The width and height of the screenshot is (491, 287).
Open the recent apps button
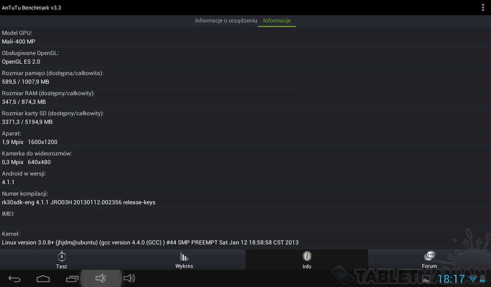pyautogui.click(x=72, y=279)
